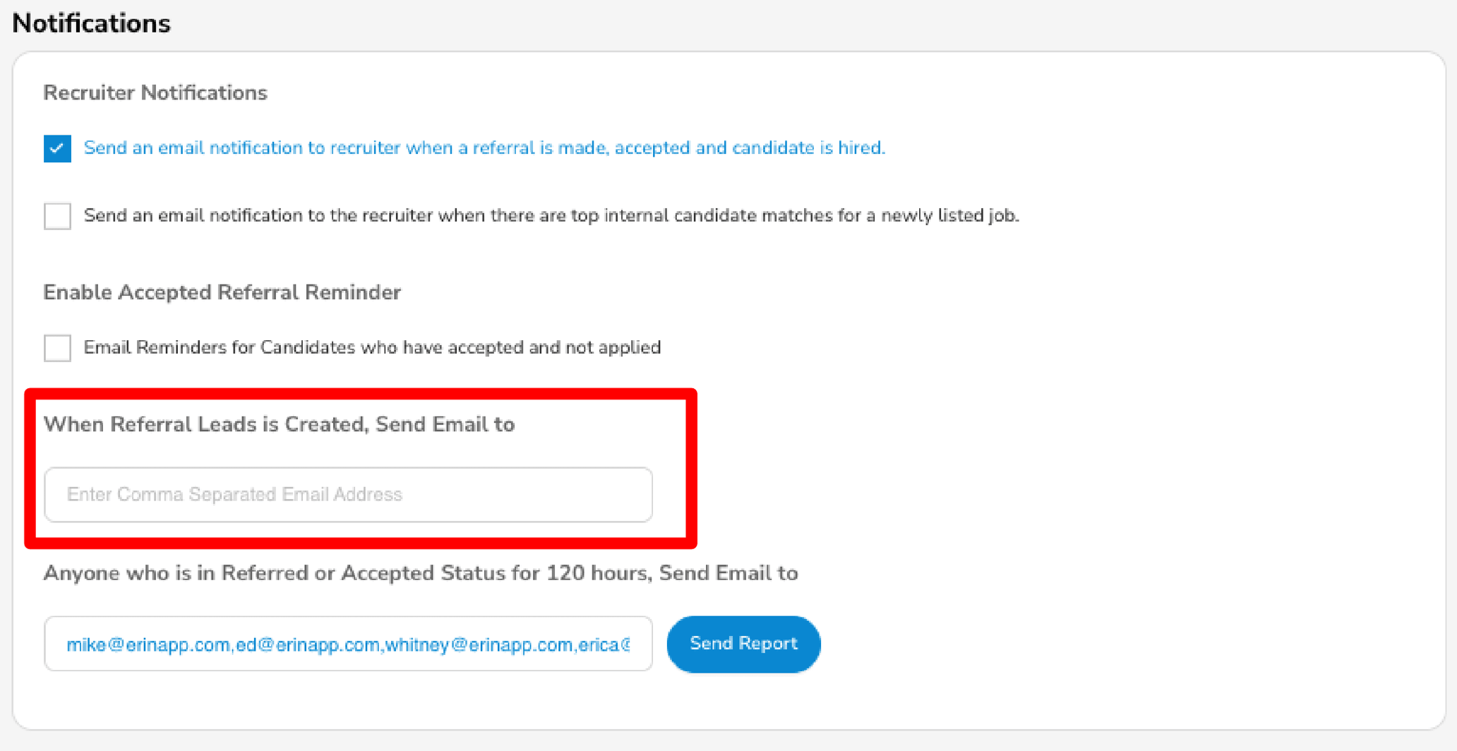Click the Referred or Accepted Status 120 hours label
The height and width of the screenshot is (751, 1457).
tap(421, 573)
